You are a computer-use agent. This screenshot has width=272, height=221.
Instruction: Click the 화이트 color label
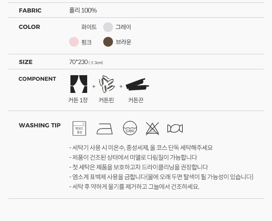pos(89,27)
